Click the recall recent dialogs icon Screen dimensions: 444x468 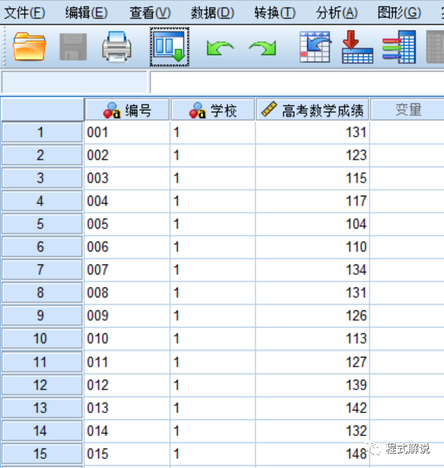click(x=169, y=47)
